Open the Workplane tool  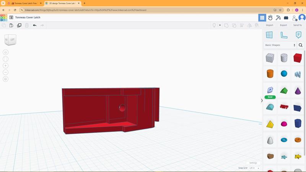(269, 35)
